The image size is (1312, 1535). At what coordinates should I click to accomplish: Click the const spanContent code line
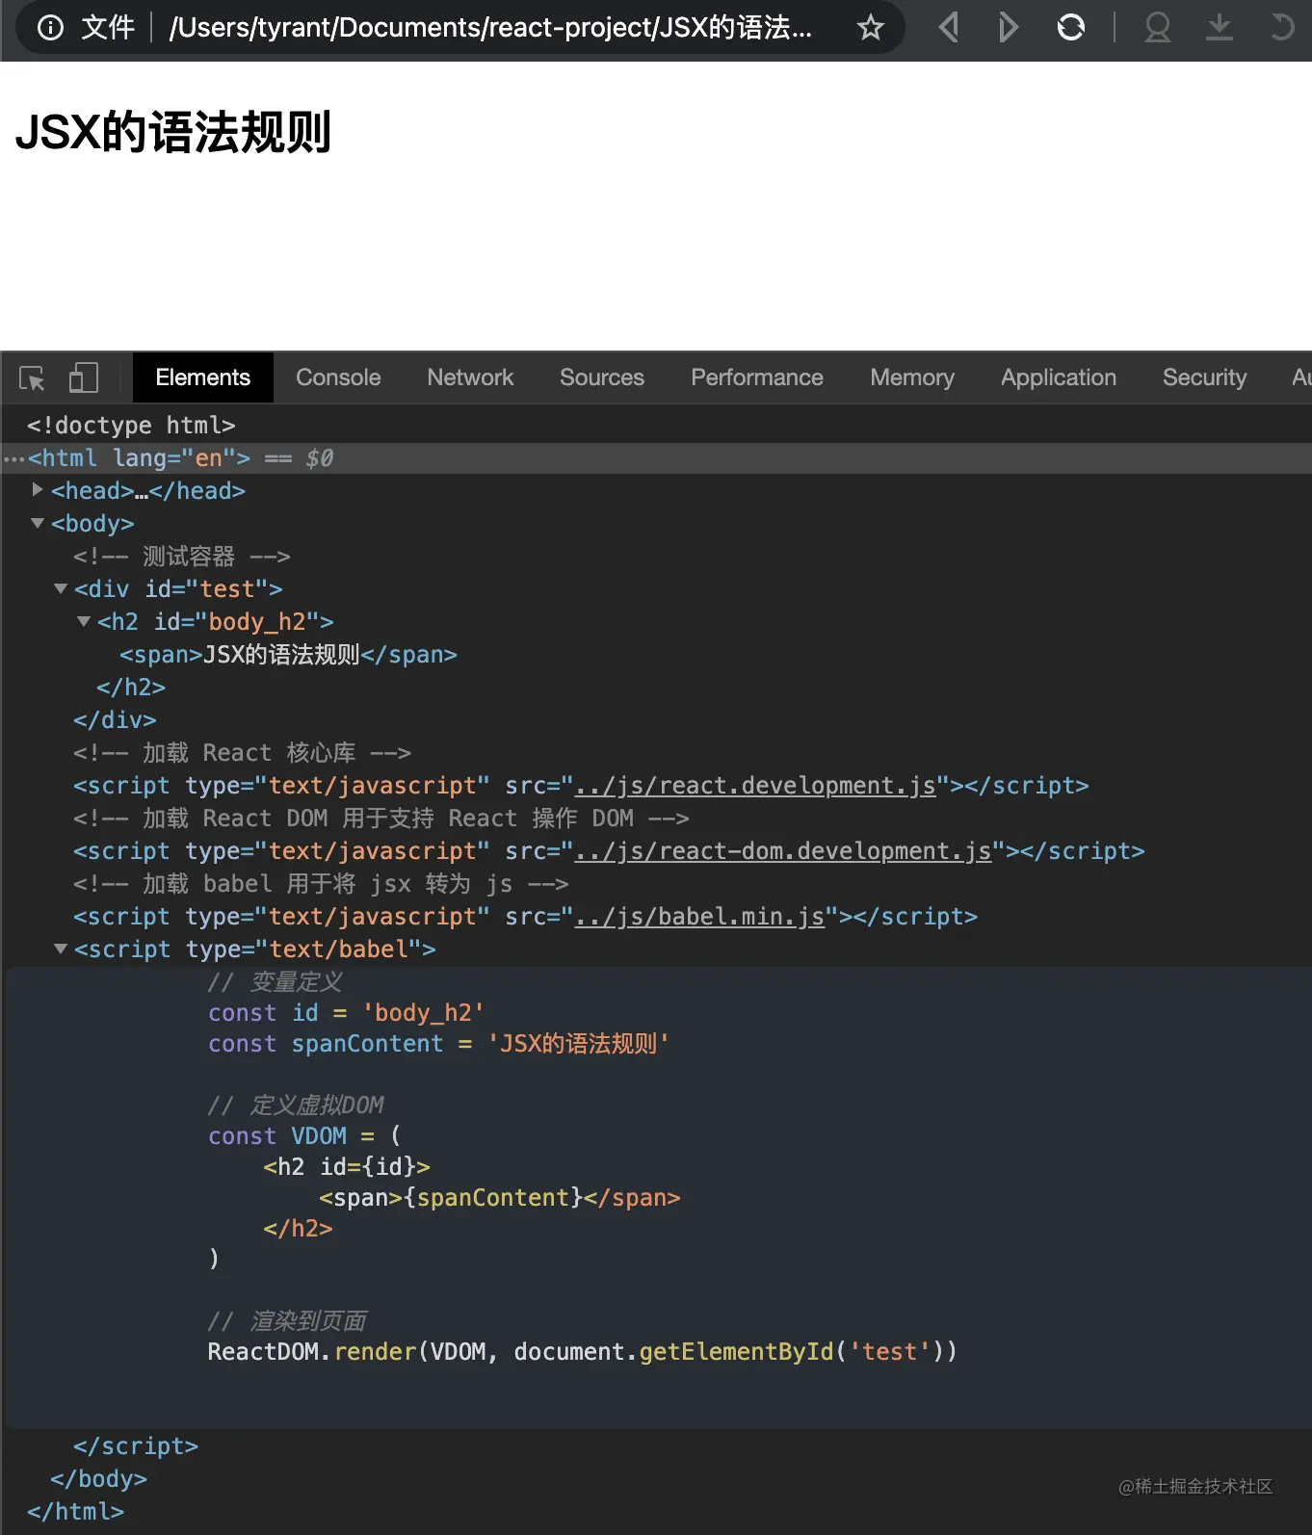coord(438,1044)
